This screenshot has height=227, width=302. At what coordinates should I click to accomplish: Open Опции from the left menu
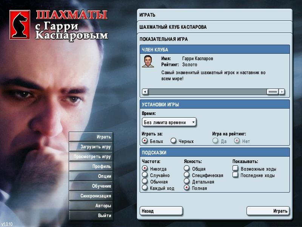pyautogui.click(x=91, y=176)
